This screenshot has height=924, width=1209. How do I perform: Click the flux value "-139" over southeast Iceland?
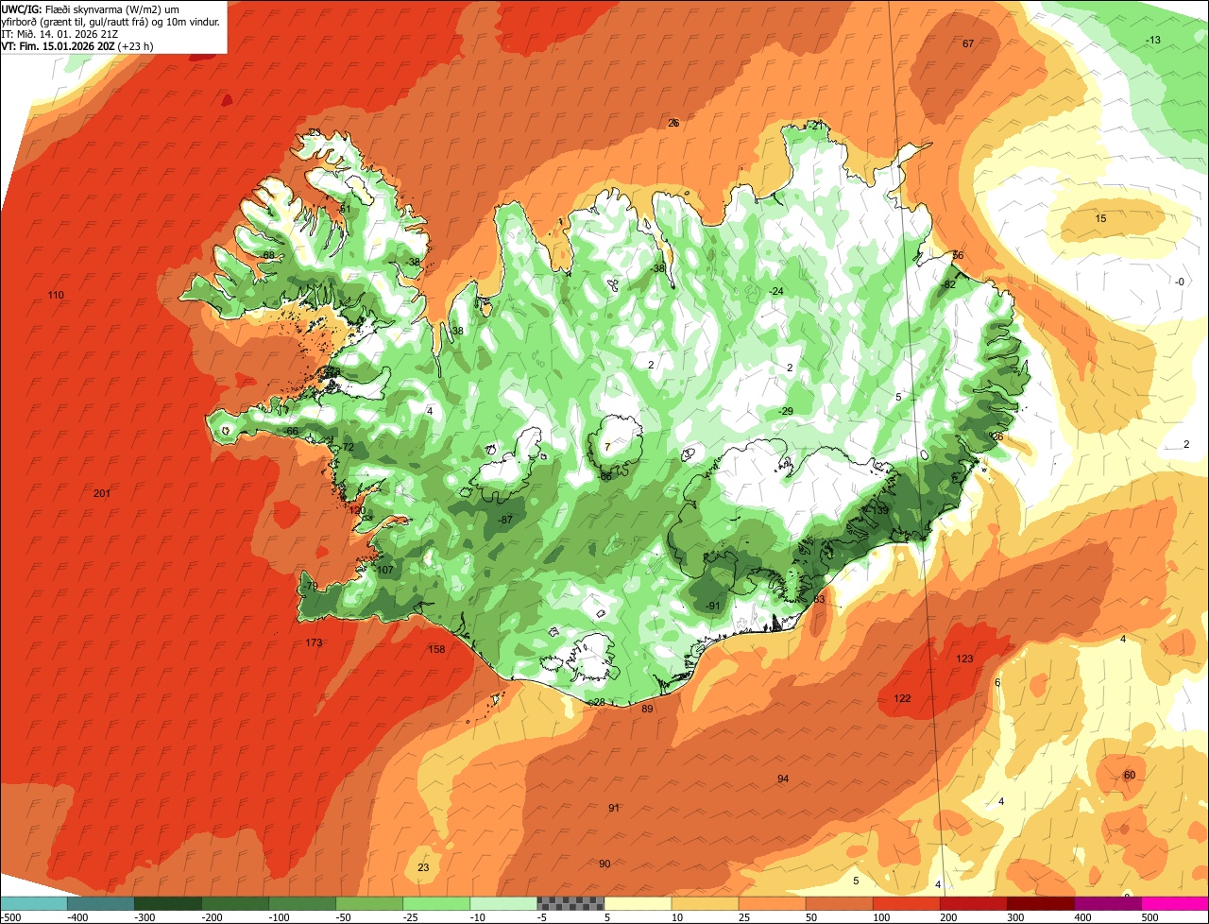(877, 510)
